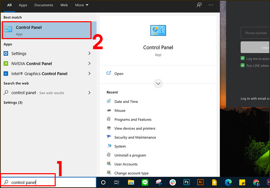Launch Photoshop from the taskbar
The width and height of the screenshot is (270, 188).
pyautogui.click(x=187, y=182)
